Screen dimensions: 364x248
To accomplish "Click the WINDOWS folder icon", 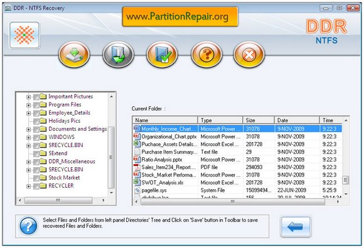I will (x=43, y=137).
